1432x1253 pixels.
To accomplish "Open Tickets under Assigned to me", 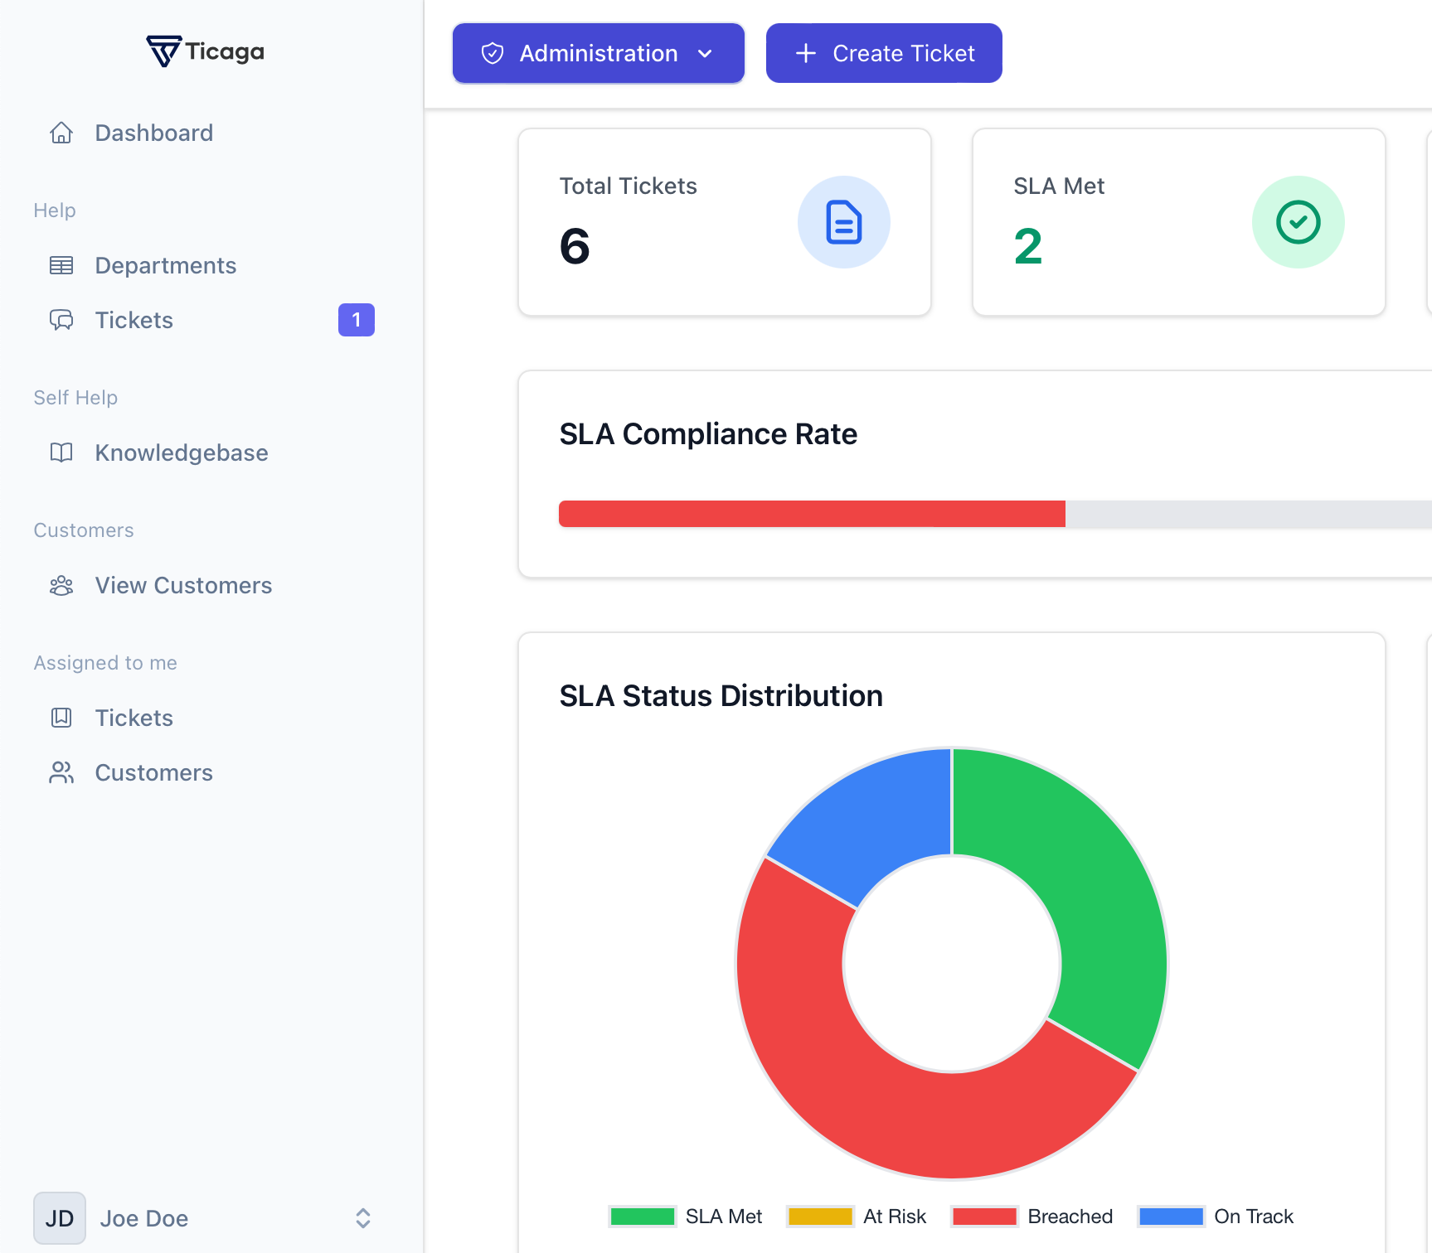I will pos(134,718).
